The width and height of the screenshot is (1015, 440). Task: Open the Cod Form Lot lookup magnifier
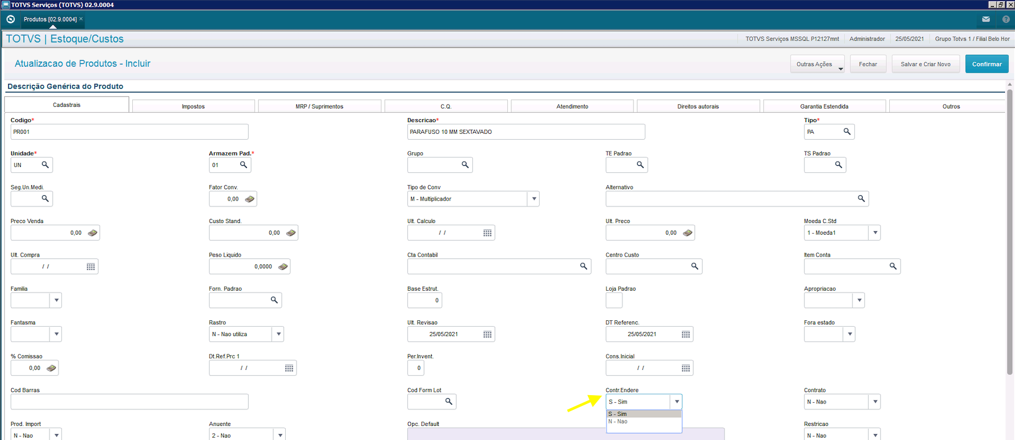[449, 402]
